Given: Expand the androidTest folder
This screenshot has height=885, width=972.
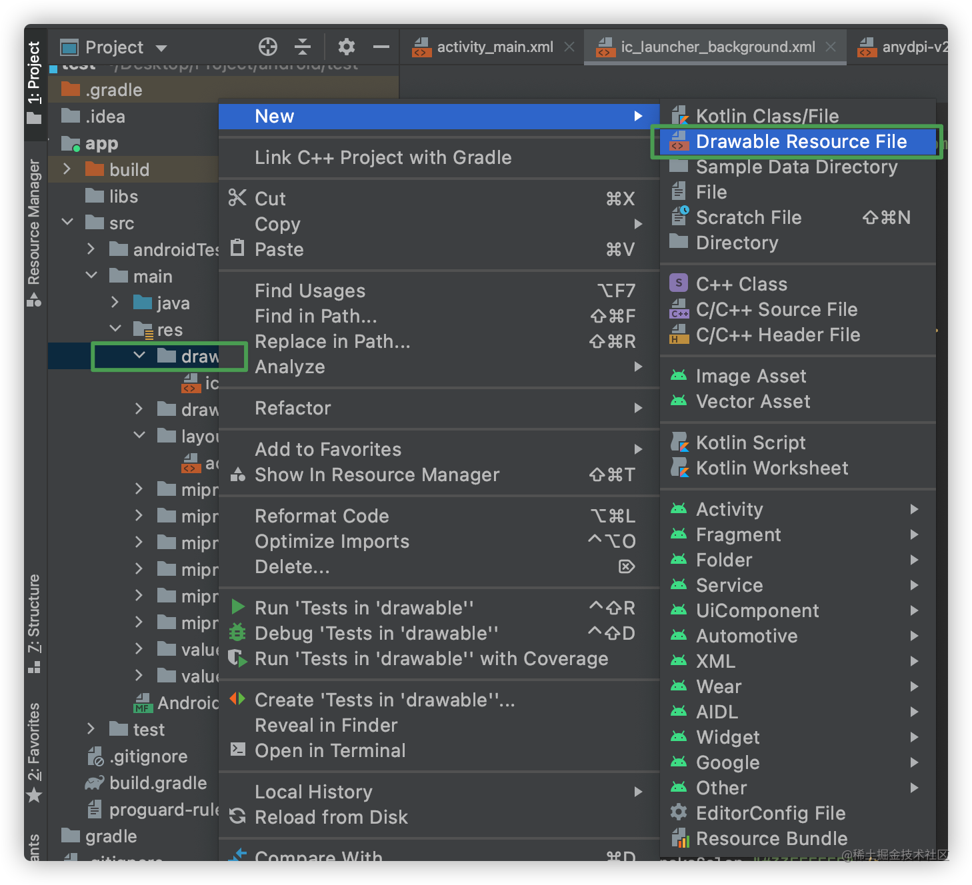Looking at the screenshot, I should pos(91,249).
